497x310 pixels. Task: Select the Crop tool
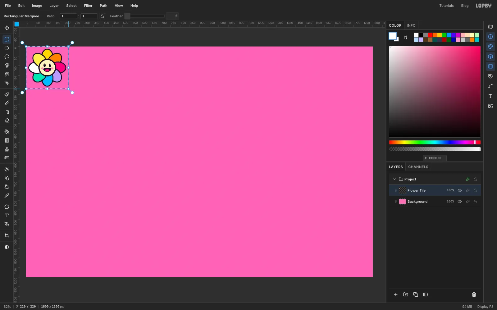(7, 236)
